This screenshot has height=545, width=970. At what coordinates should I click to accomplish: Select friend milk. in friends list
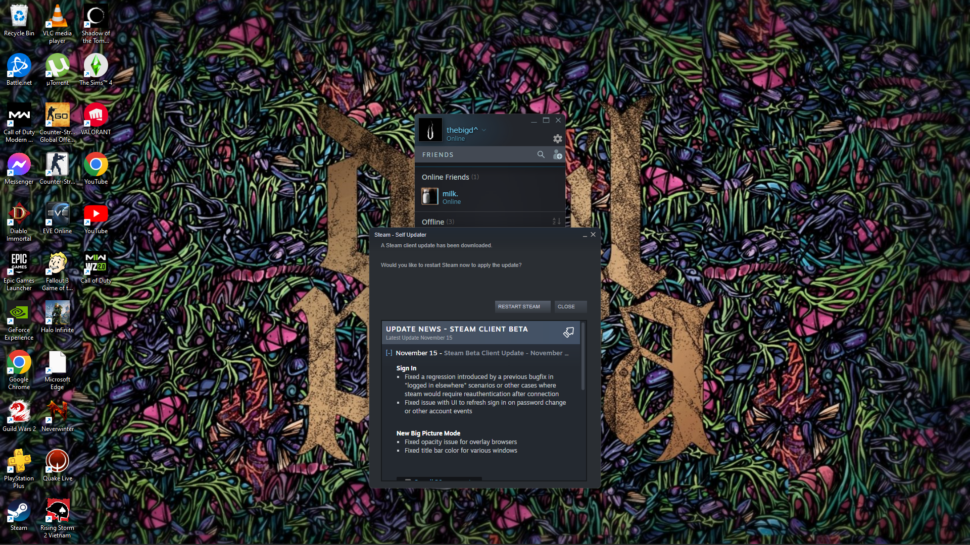(x=490, y=197)
